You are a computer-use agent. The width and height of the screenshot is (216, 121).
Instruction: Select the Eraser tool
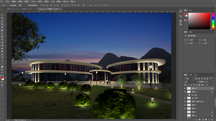tap(2, 42)
